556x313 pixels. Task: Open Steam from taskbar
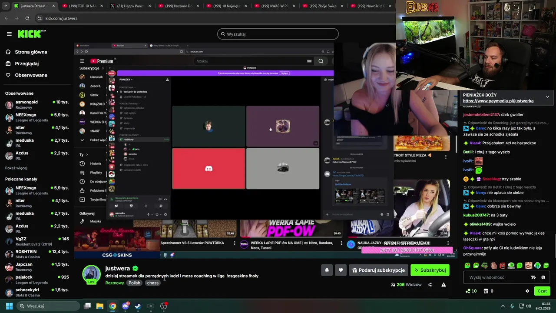point(138,306)
